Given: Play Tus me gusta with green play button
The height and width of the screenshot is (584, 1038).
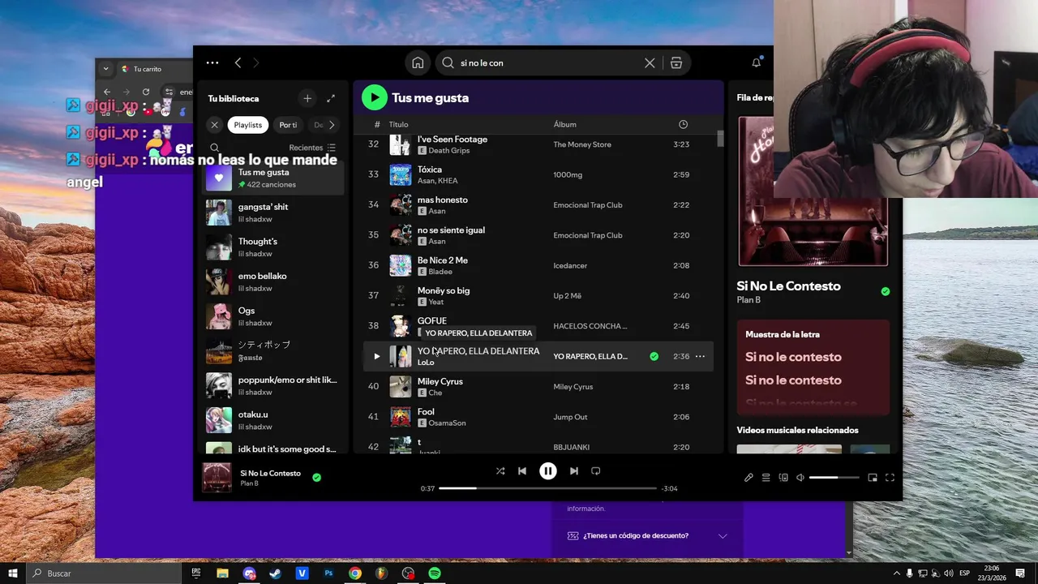Looking at the screenshot, I should [374, 97].
